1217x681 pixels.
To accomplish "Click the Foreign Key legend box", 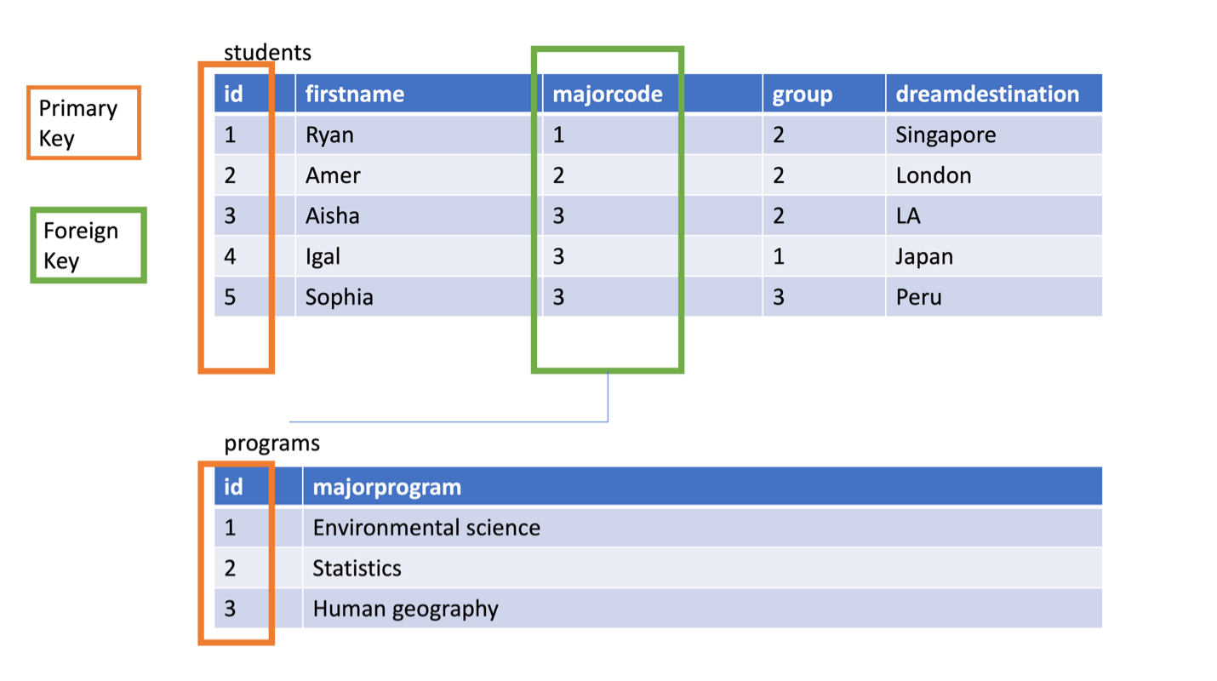I will click(x=89, y=245).
